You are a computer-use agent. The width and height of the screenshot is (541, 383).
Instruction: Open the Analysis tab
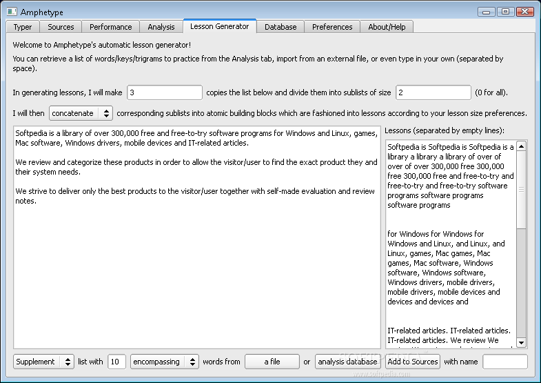(x=161, y=27)
